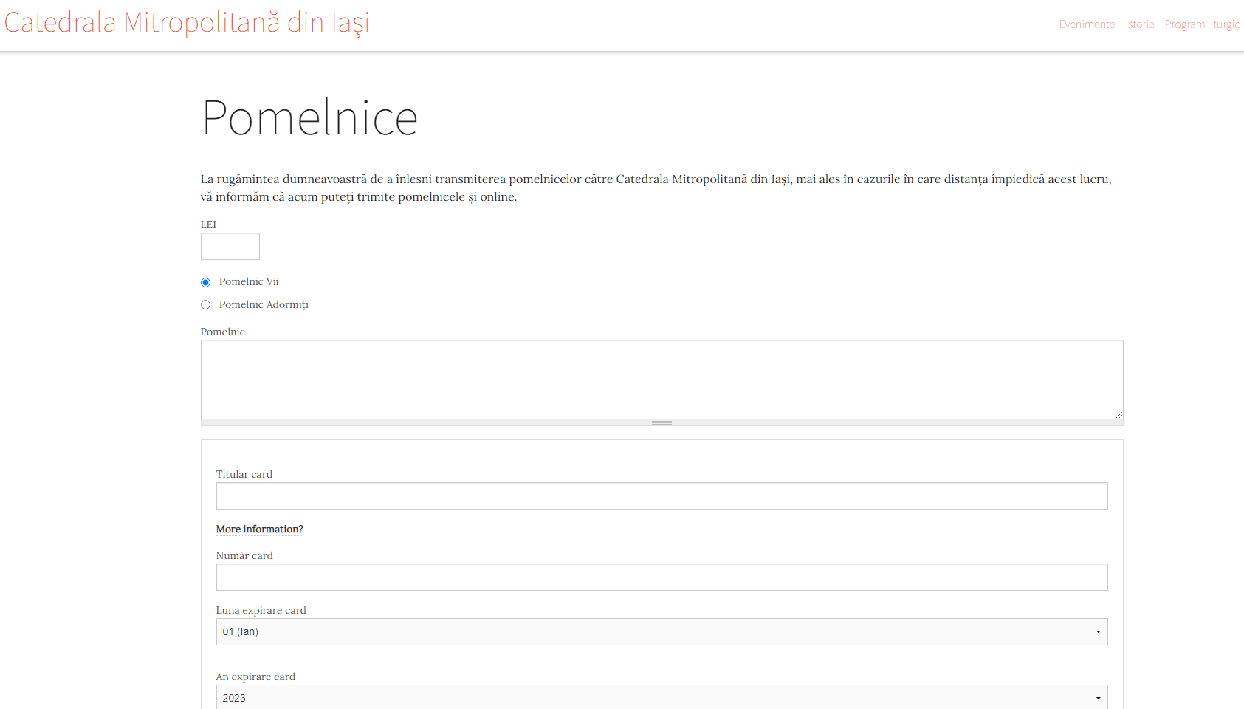The width and height of the screenshot is (1244, 709).
Task: Click the textarea resize grip below Pomelnic box
Action: (x=661, y=422)
